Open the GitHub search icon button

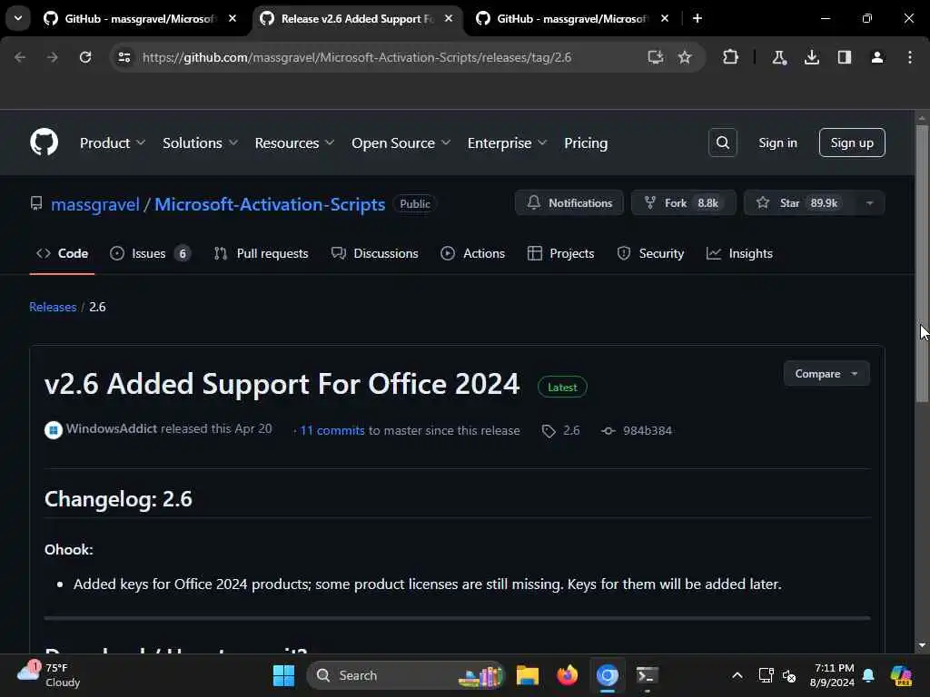(x=722, y=142)
